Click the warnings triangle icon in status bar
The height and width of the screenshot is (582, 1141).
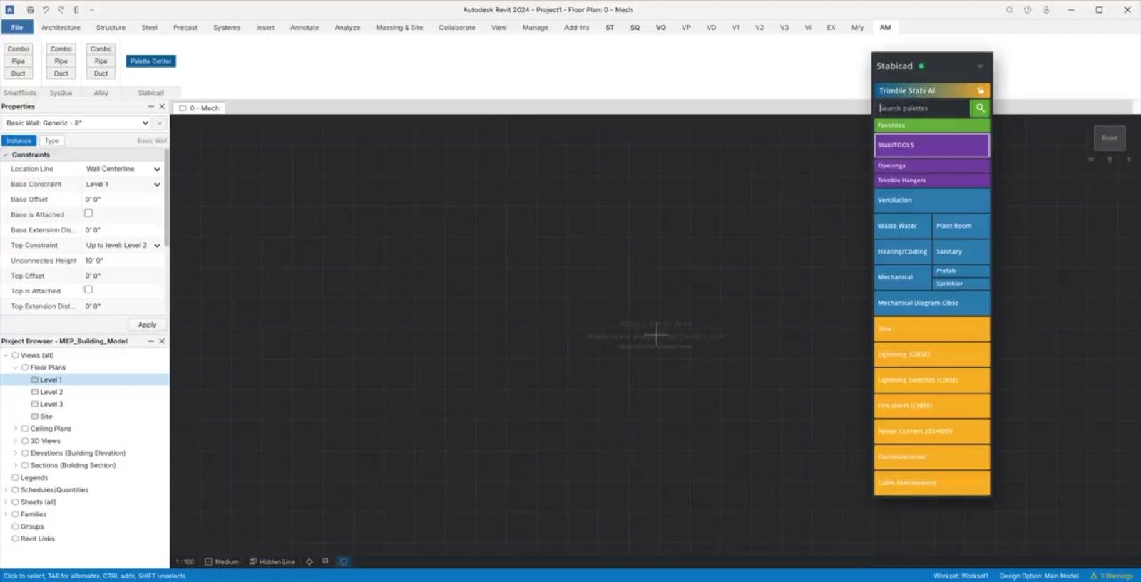click(1094, 576)
